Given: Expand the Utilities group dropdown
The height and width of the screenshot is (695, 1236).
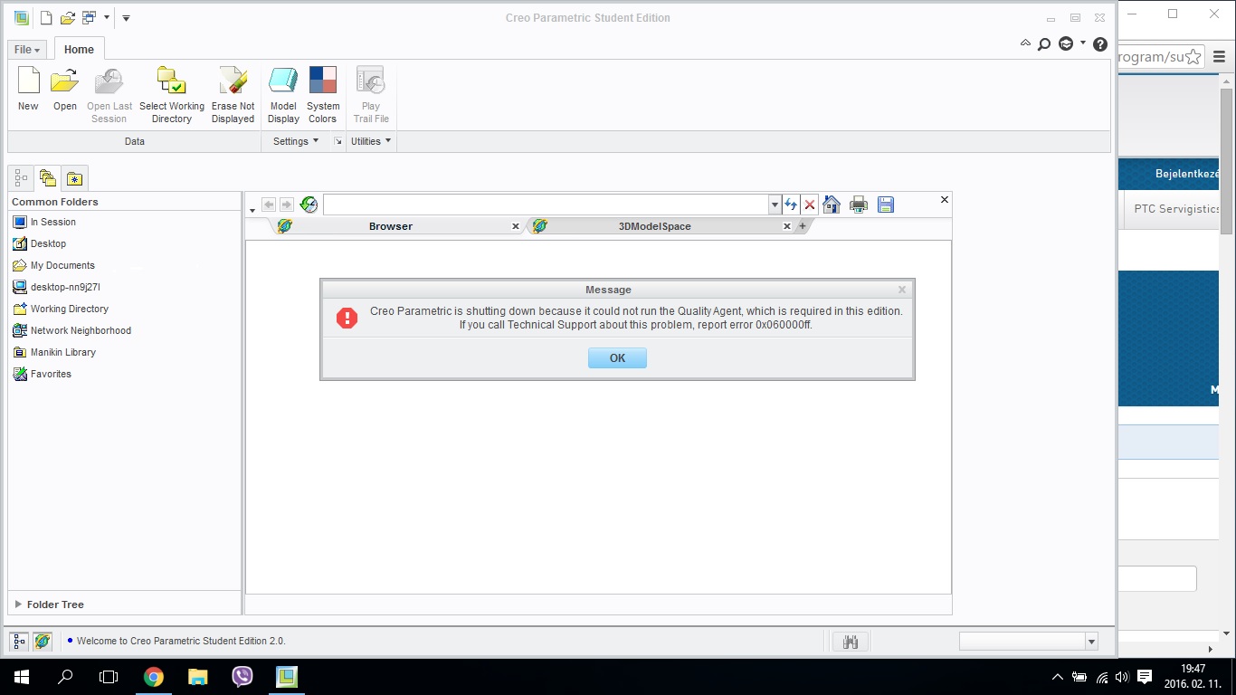Looking at the screenshot, I should [371, 141].
